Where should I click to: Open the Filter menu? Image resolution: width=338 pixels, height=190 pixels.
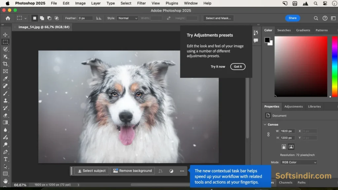(x=142, y=3)
